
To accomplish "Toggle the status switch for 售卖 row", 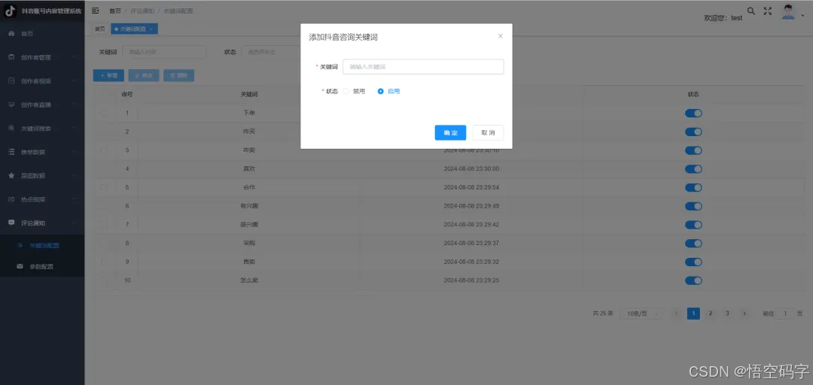I will pos(693,262).
